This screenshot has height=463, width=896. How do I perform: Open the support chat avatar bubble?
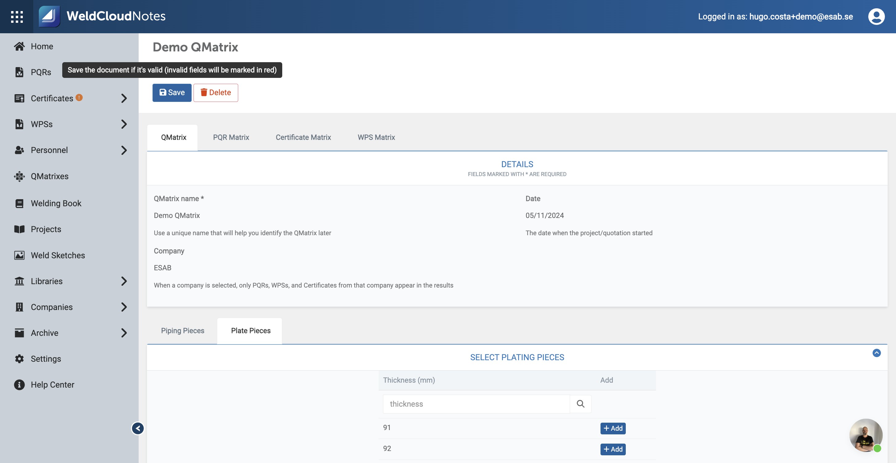coord(866,435)
